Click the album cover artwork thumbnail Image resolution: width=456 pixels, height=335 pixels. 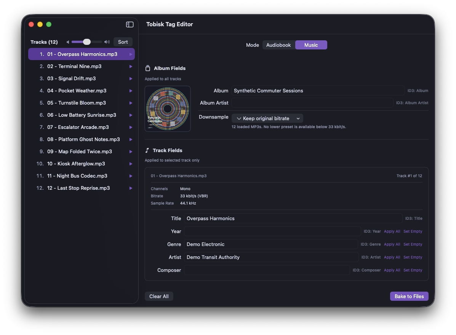coord(168,109)
